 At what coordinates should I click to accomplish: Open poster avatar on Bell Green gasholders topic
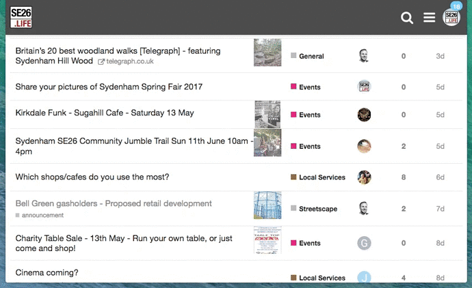coord(364,209)
